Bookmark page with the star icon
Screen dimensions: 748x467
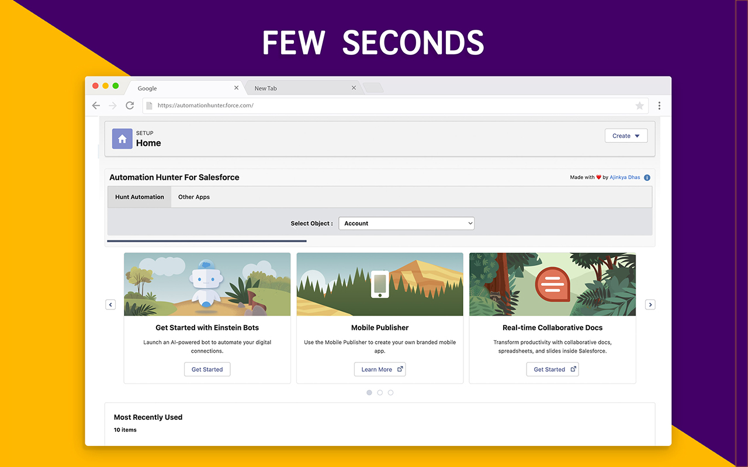click(x=639, y=106)
